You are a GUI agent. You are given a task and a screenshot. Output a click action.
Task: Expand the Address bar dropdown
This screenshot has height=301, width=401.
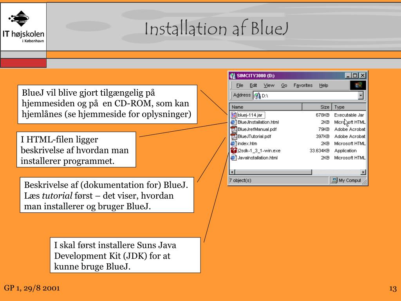361,96
